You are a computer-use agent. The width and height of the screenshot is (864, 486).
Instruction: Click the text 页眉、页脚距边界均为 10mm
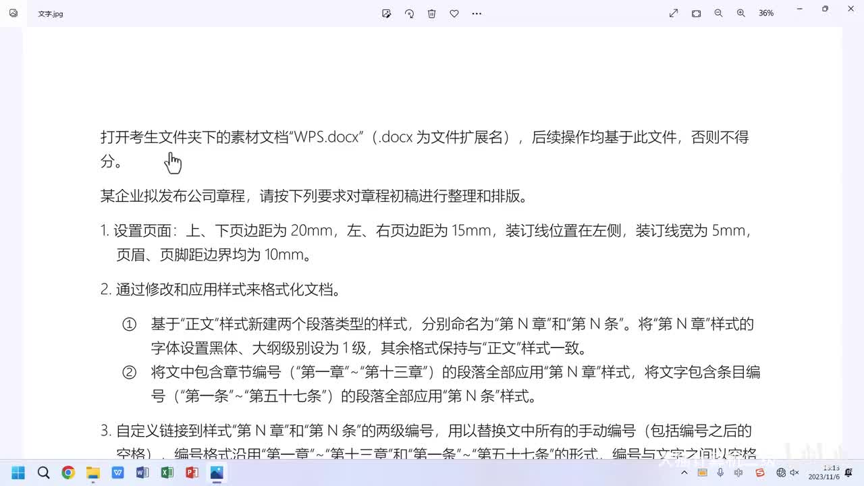[x=214, y=255]
